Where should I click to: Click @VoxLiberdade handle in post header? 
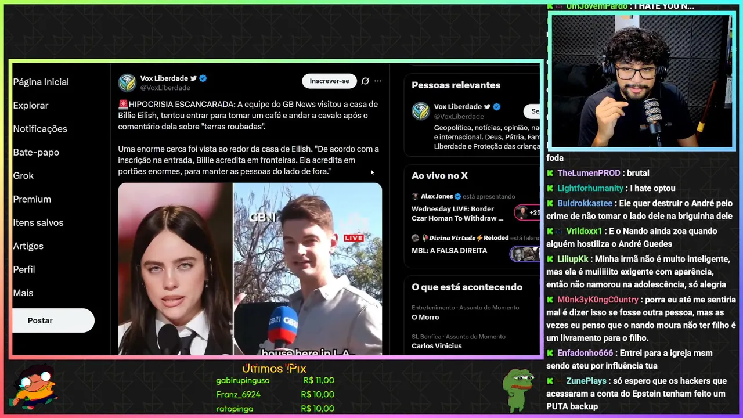(165, 88)
